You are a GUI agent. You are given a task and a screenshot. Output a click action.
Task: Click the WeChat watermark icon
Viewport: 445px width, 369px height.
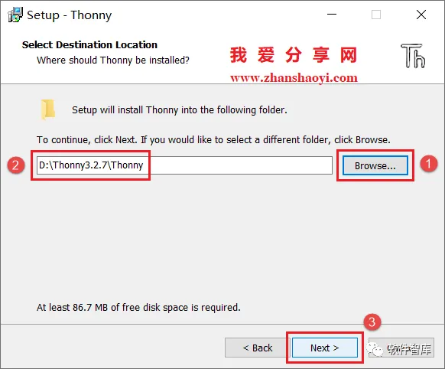pos(374,349)
